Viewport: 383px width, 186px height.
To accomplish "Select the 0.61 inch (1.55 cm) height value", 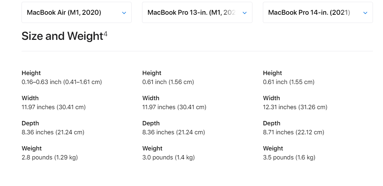I will [289, 82].
